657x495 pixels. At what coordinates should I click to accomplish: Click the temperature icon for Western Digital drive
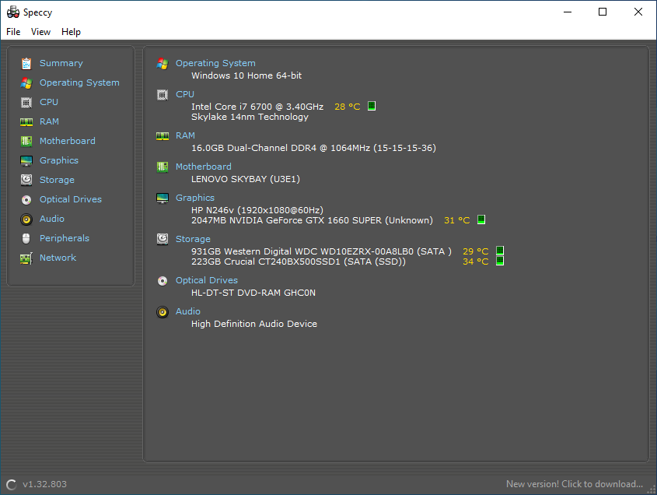pyautogui.click(x=500, y=251)
